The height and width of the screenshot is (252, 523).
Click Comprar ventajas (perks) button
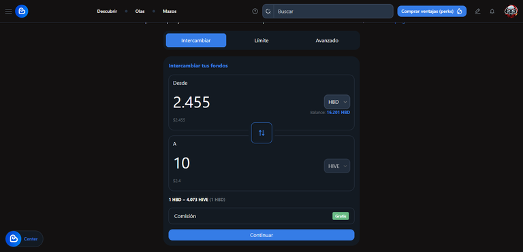(432, 12)
